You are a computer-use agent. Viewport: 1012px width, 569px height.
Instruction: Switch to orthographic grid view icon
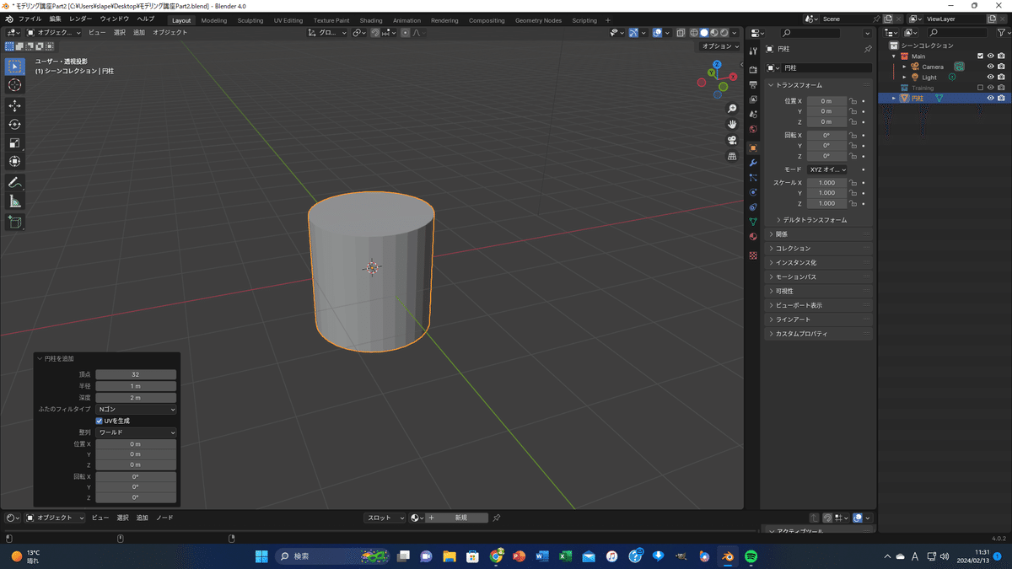click(732, 156)
